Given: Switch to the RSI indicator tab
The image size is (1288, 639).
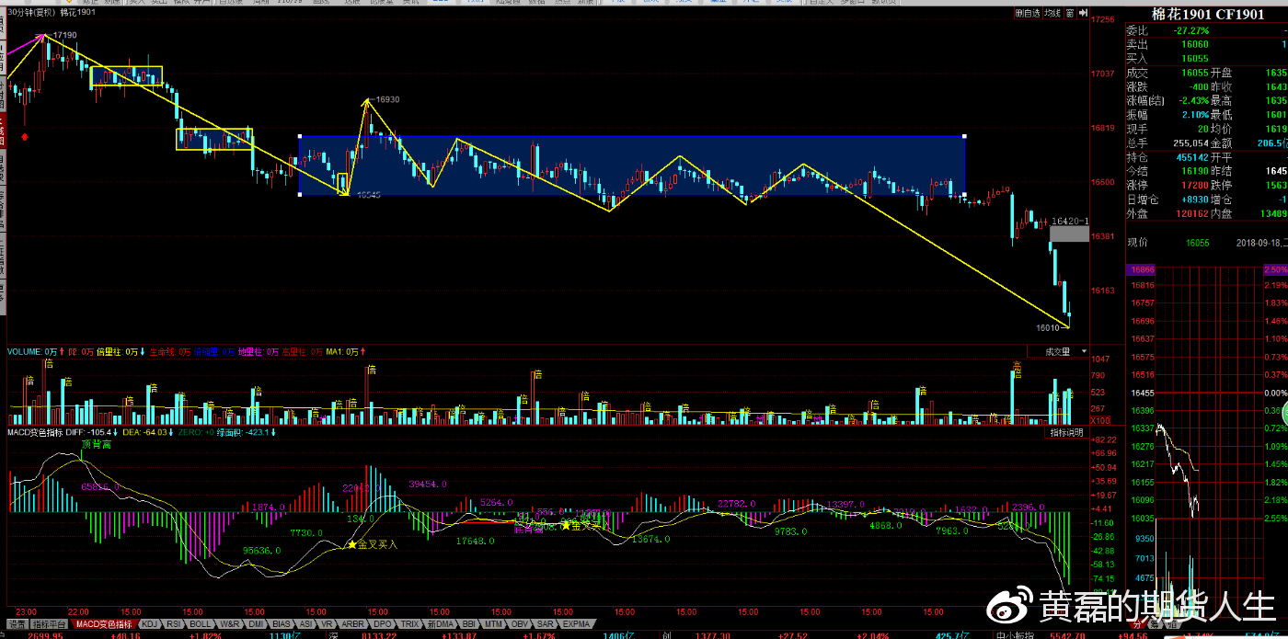Looking at the screenshot, I should point(173,624).
